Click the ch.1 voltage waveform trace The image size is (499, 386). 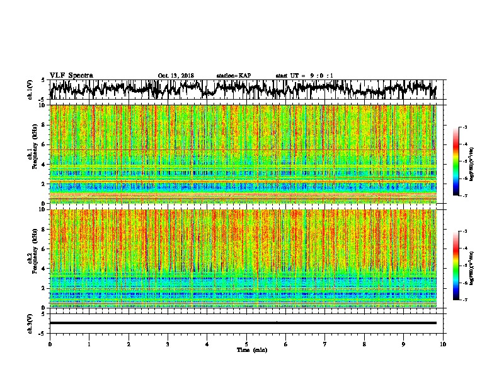pos(243,89)
